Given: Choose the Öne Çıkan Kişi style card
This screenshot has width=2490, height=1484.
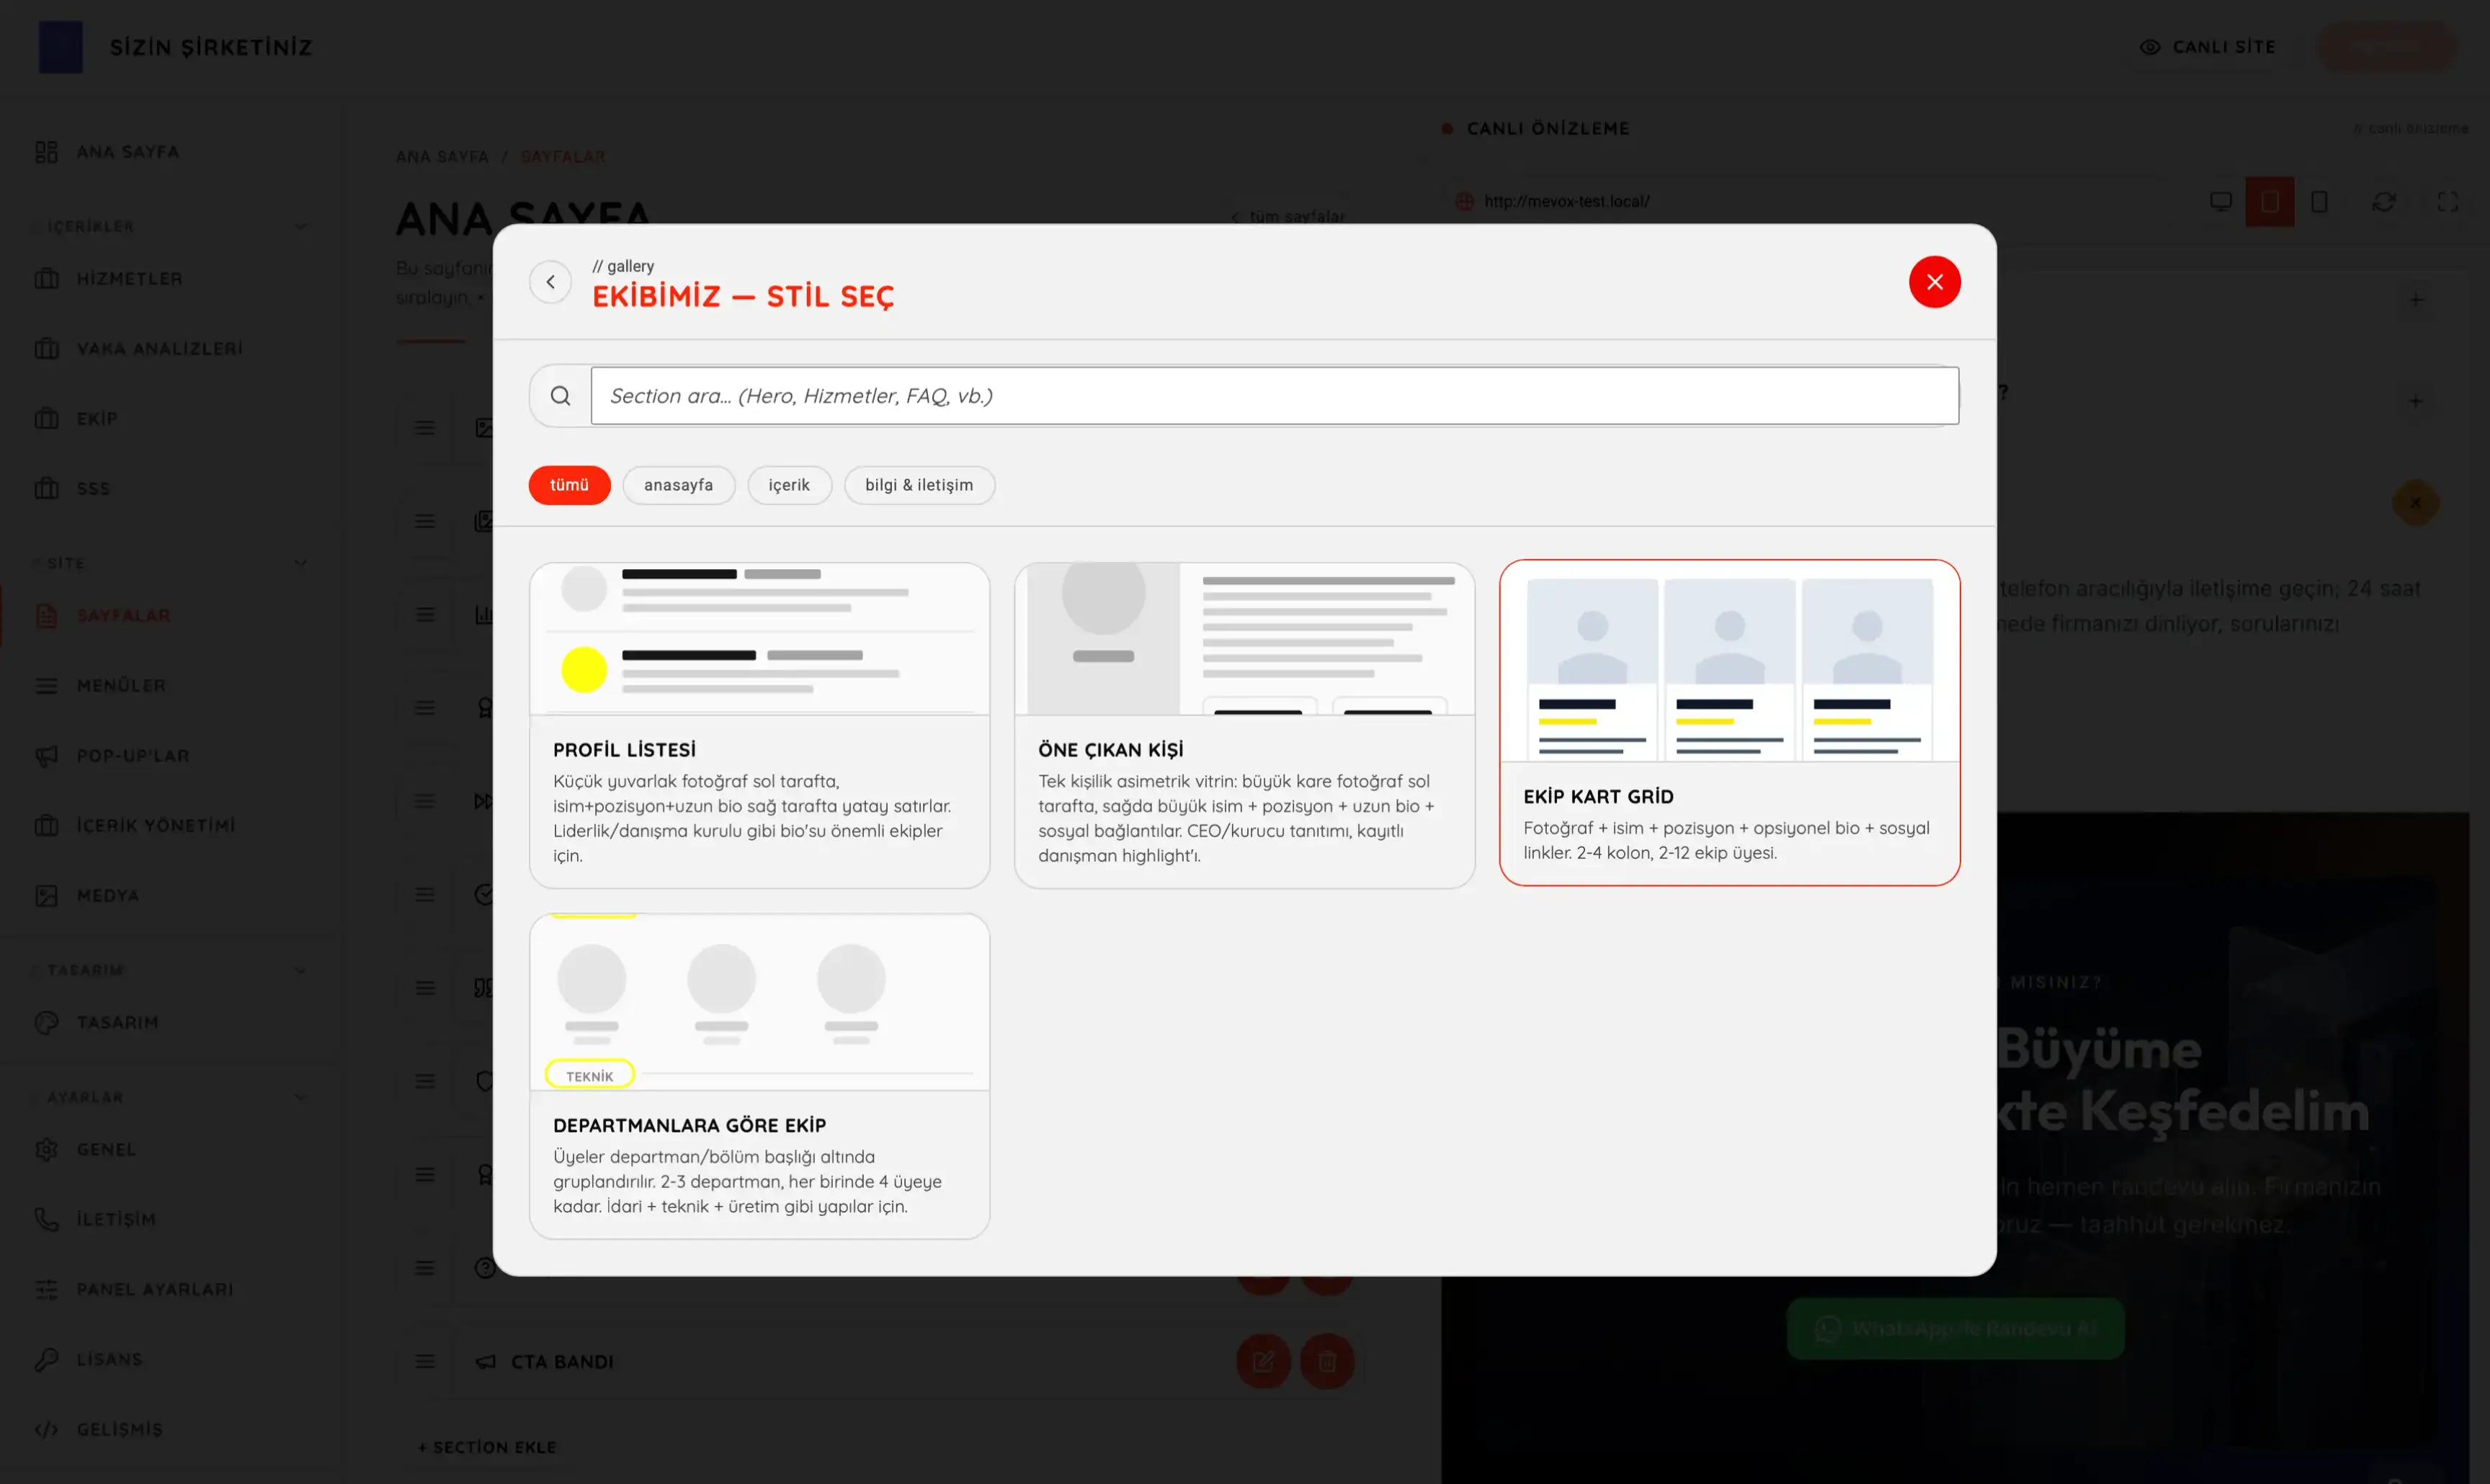Looking at the screenshot, I should [x=1244, y=725].
